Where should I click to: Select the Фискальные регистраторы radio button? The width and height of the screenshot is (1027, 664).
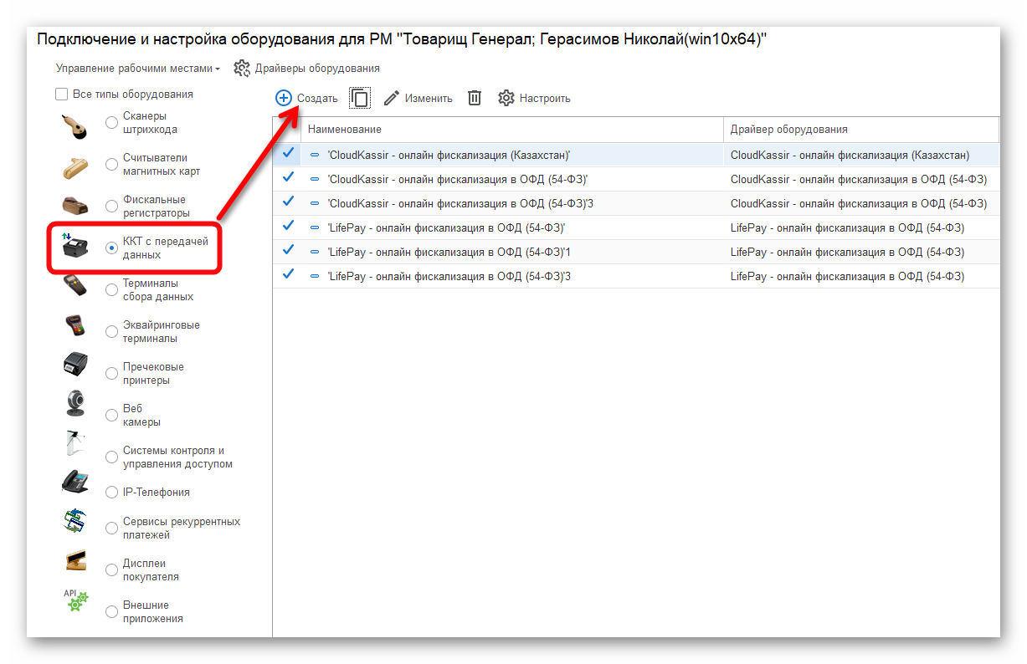click(111, 207)
